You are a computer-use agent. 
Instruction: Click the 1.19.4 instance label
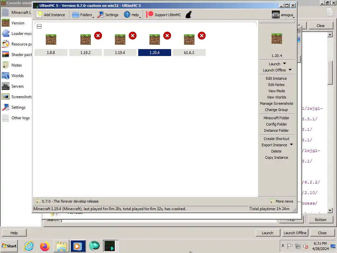120,52
